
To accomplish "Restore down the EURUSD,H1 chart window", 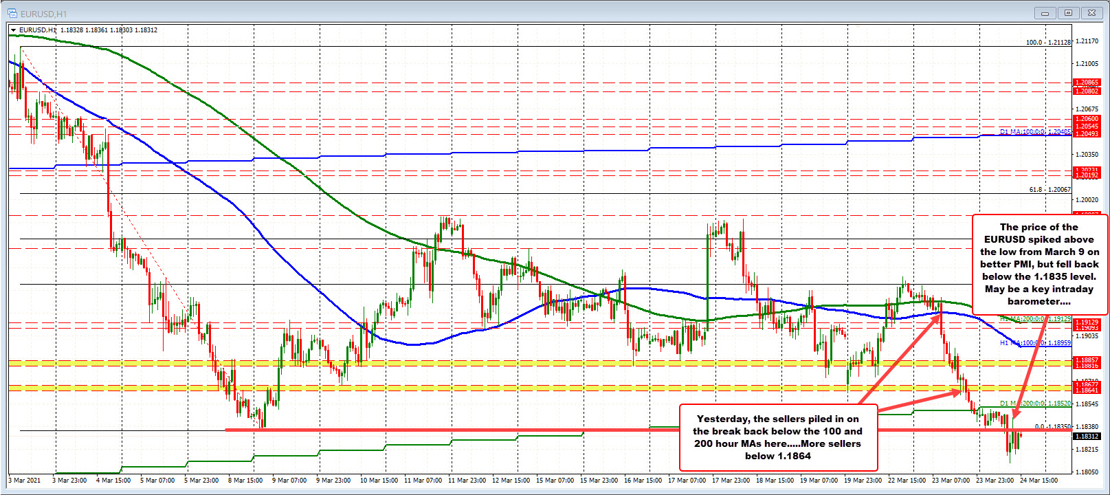I will pyautogui.click(x=1068, y=13).
